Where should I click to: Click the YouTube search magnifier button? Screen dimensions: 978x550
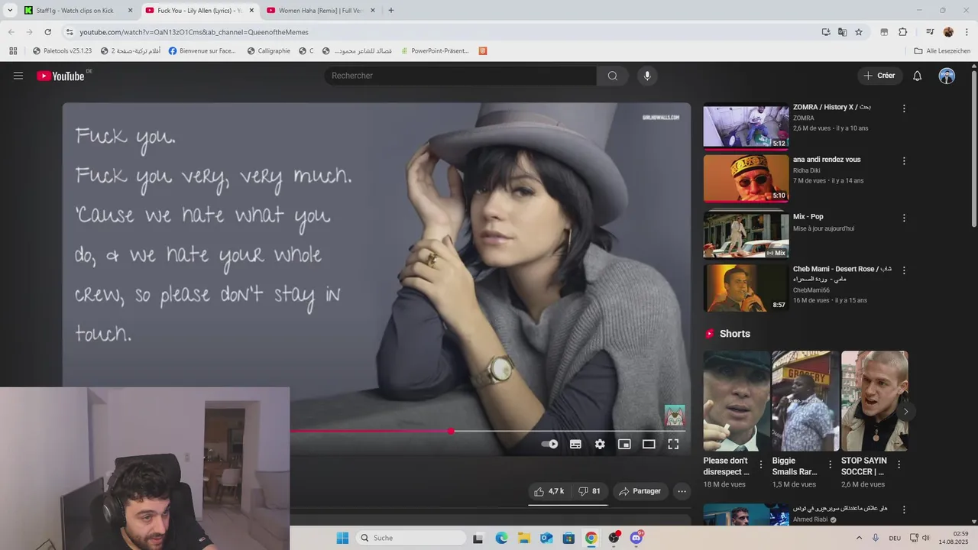(612, 76)
